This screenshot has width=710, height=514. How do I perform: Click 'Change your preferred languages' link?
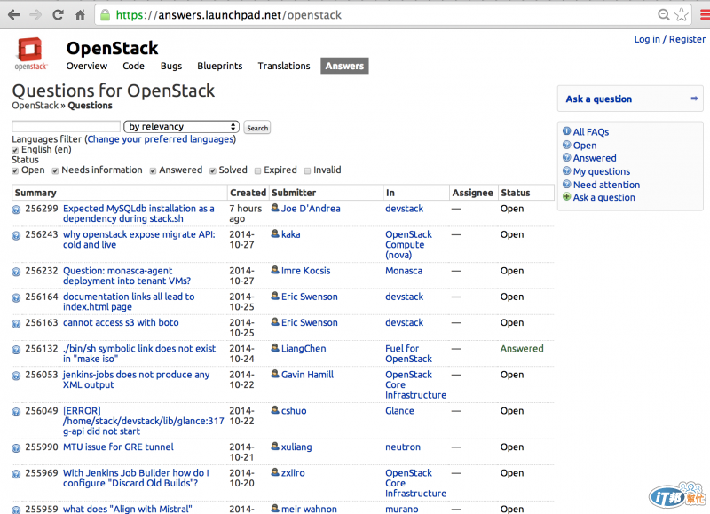161,139
